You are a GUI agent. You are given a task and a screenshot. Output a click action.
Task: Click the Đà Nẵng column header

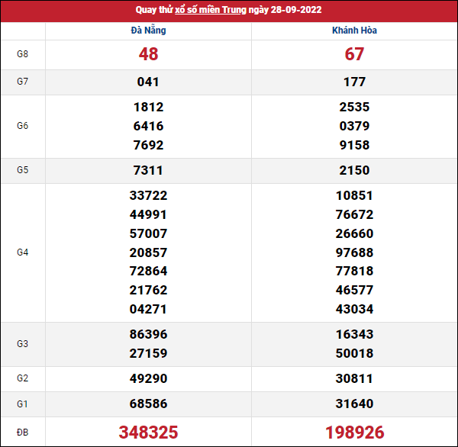point(148,31)
